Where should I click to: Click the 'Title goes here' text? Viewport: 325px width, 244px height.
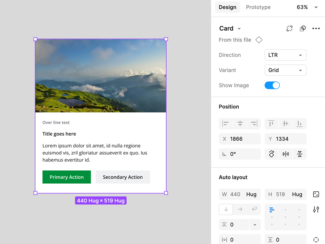tap(59, 134)
